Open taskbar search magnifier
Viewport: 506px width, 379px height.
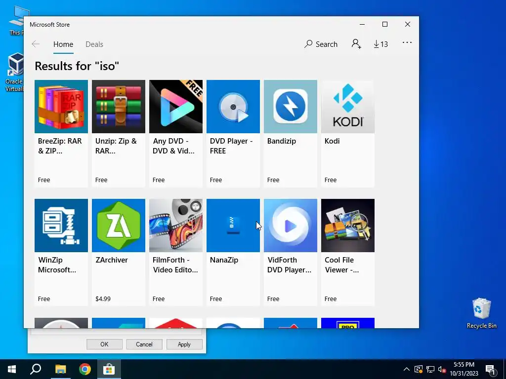pos(36,369)
